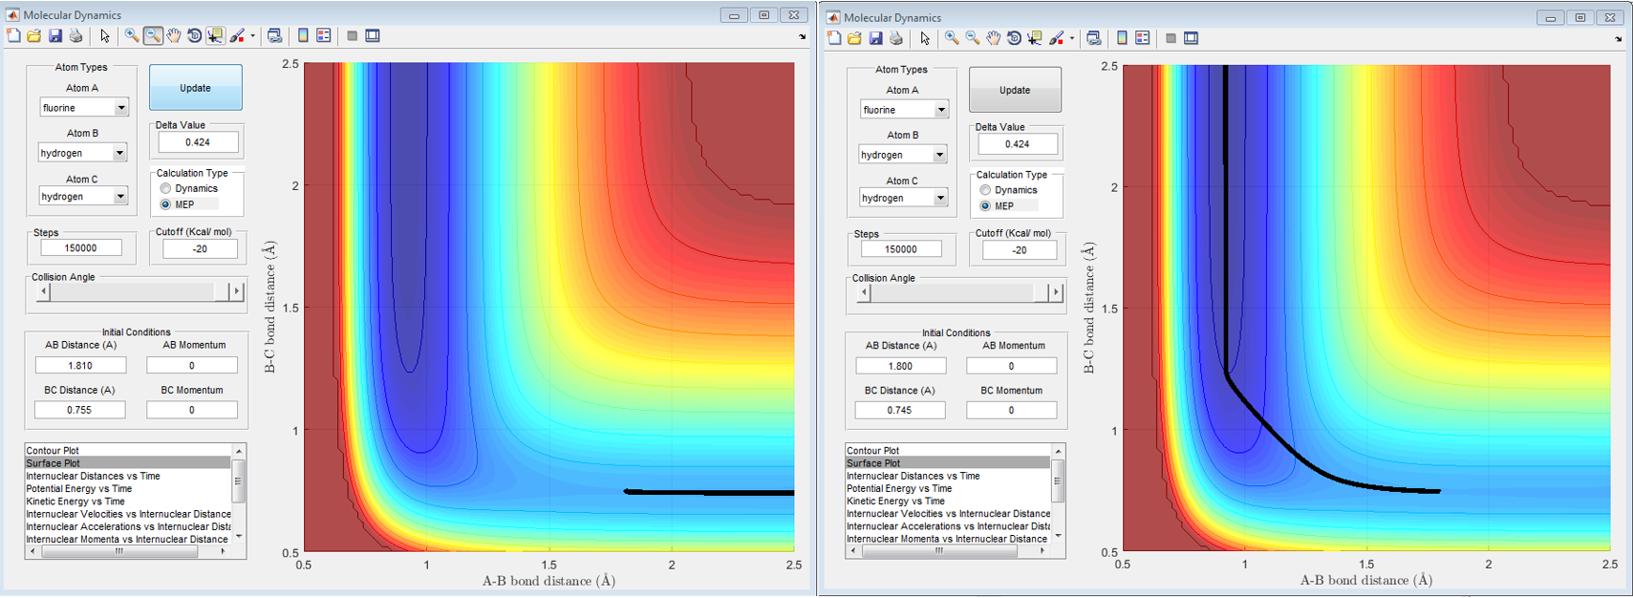The image size is (1633, 598).
Task: Click Insert Colorbar icon in right window
Action: click(x=1122, y=38)
